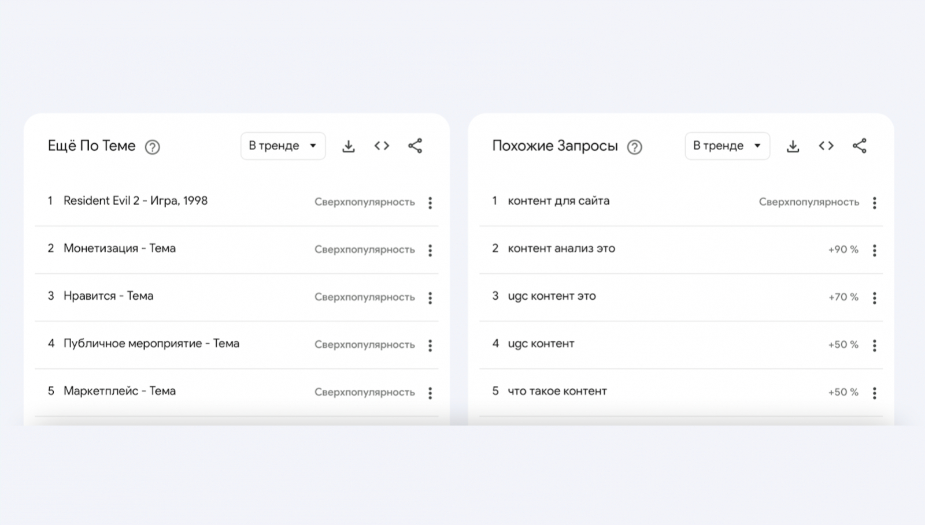Embed the Похожие Запросы widget

click(826, 146)
